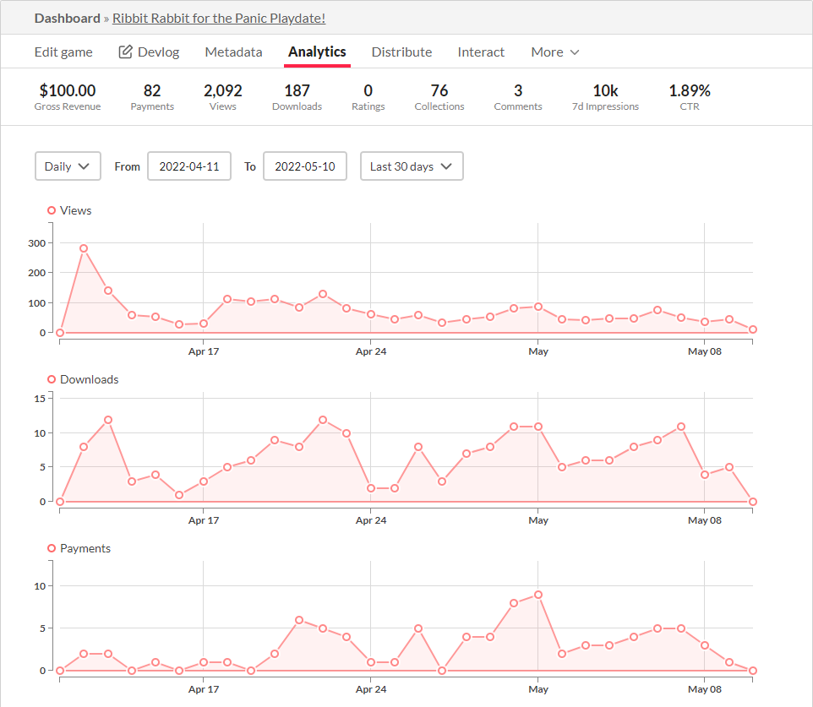Click the 187 Downloads stat
The image size is (813, 707).
(x=297, y=97)
